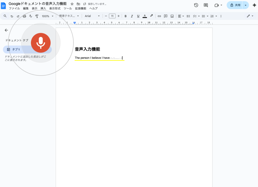Open the Arial font dropdown

92,16
